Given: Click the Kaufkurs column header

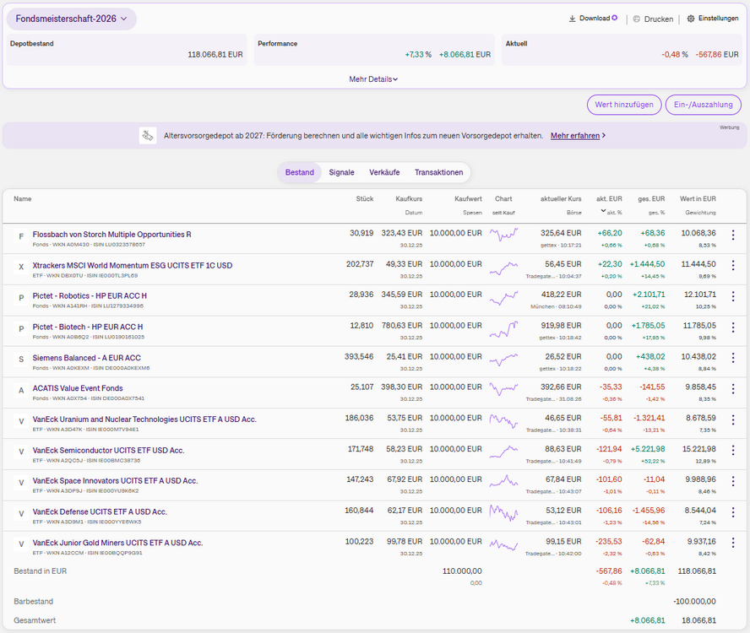Looking at the screenshot, I should (409, 199).
